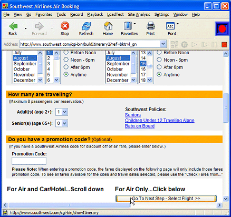Open the Senior(s) count dropdown
Image resolution: width=231 pixels, height=217 pixels.
coord(62,123)
